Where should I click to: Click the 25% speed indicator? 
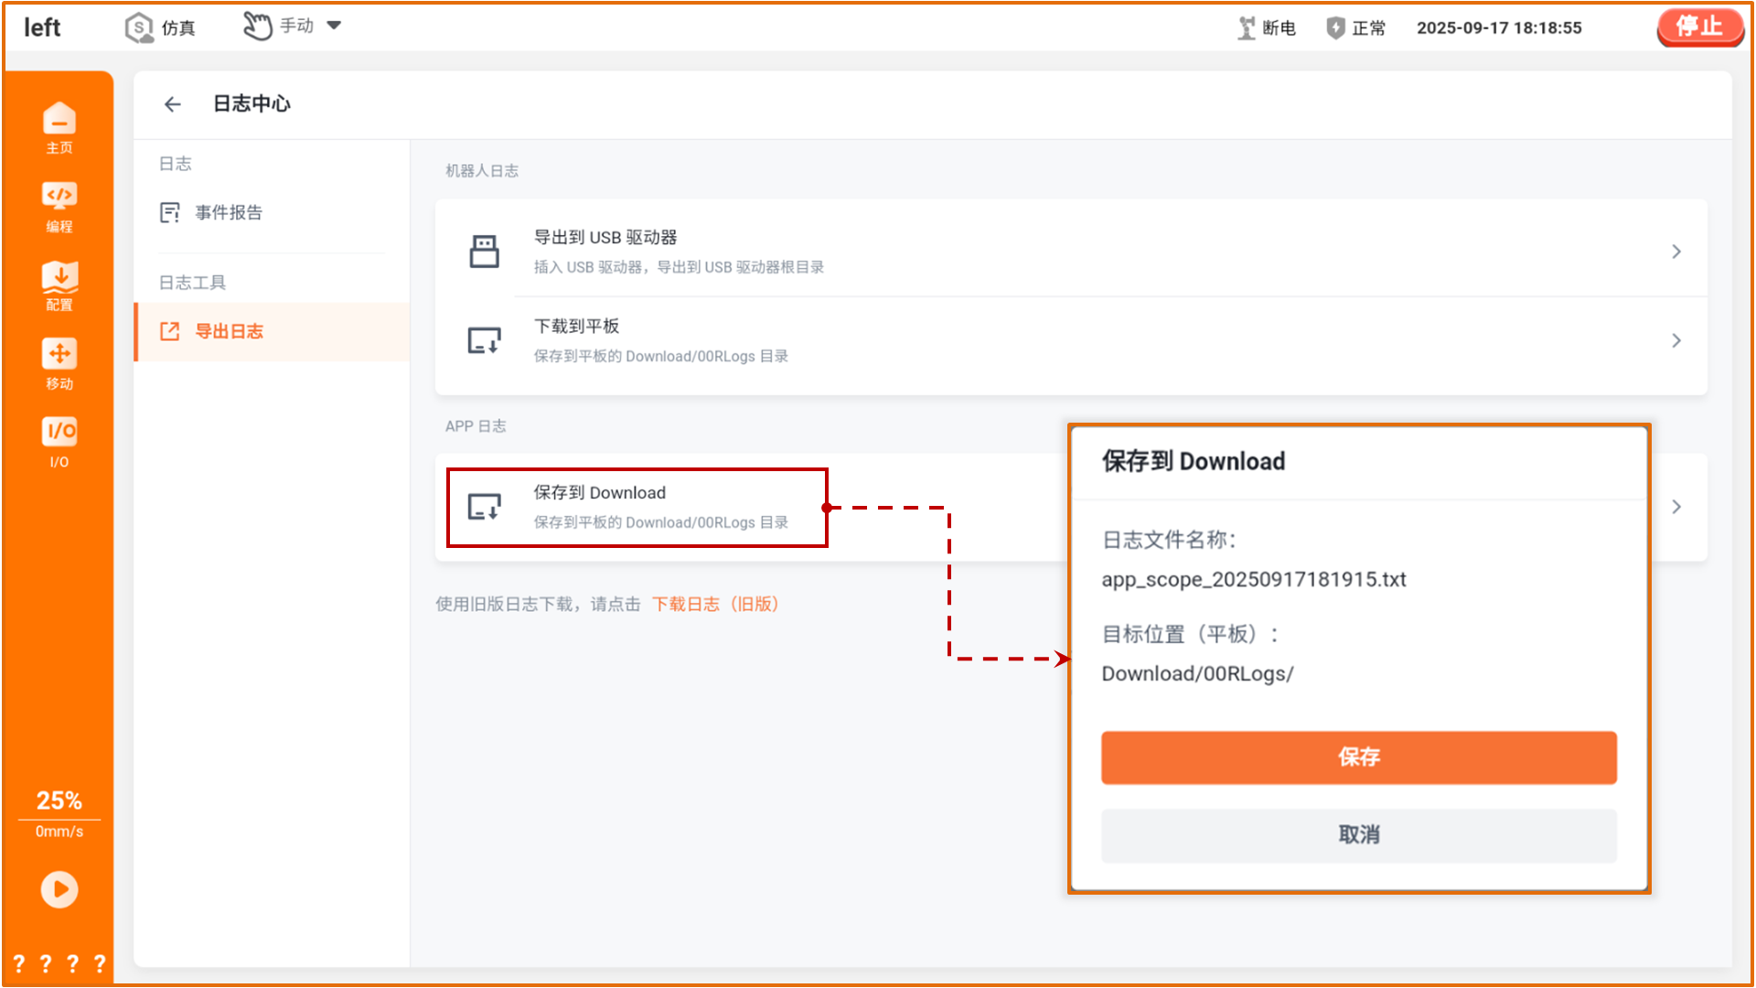59,801
